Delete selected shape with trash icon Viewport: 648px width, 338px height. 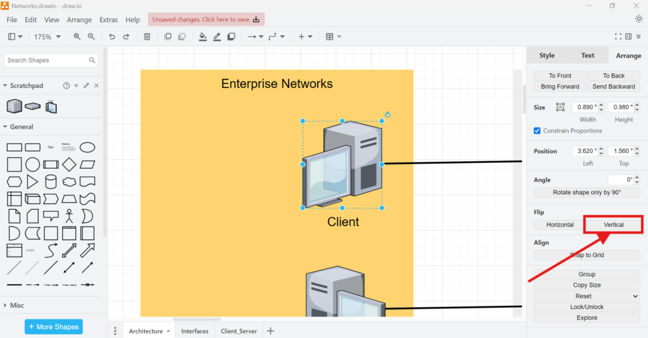(x=147, y=37)
